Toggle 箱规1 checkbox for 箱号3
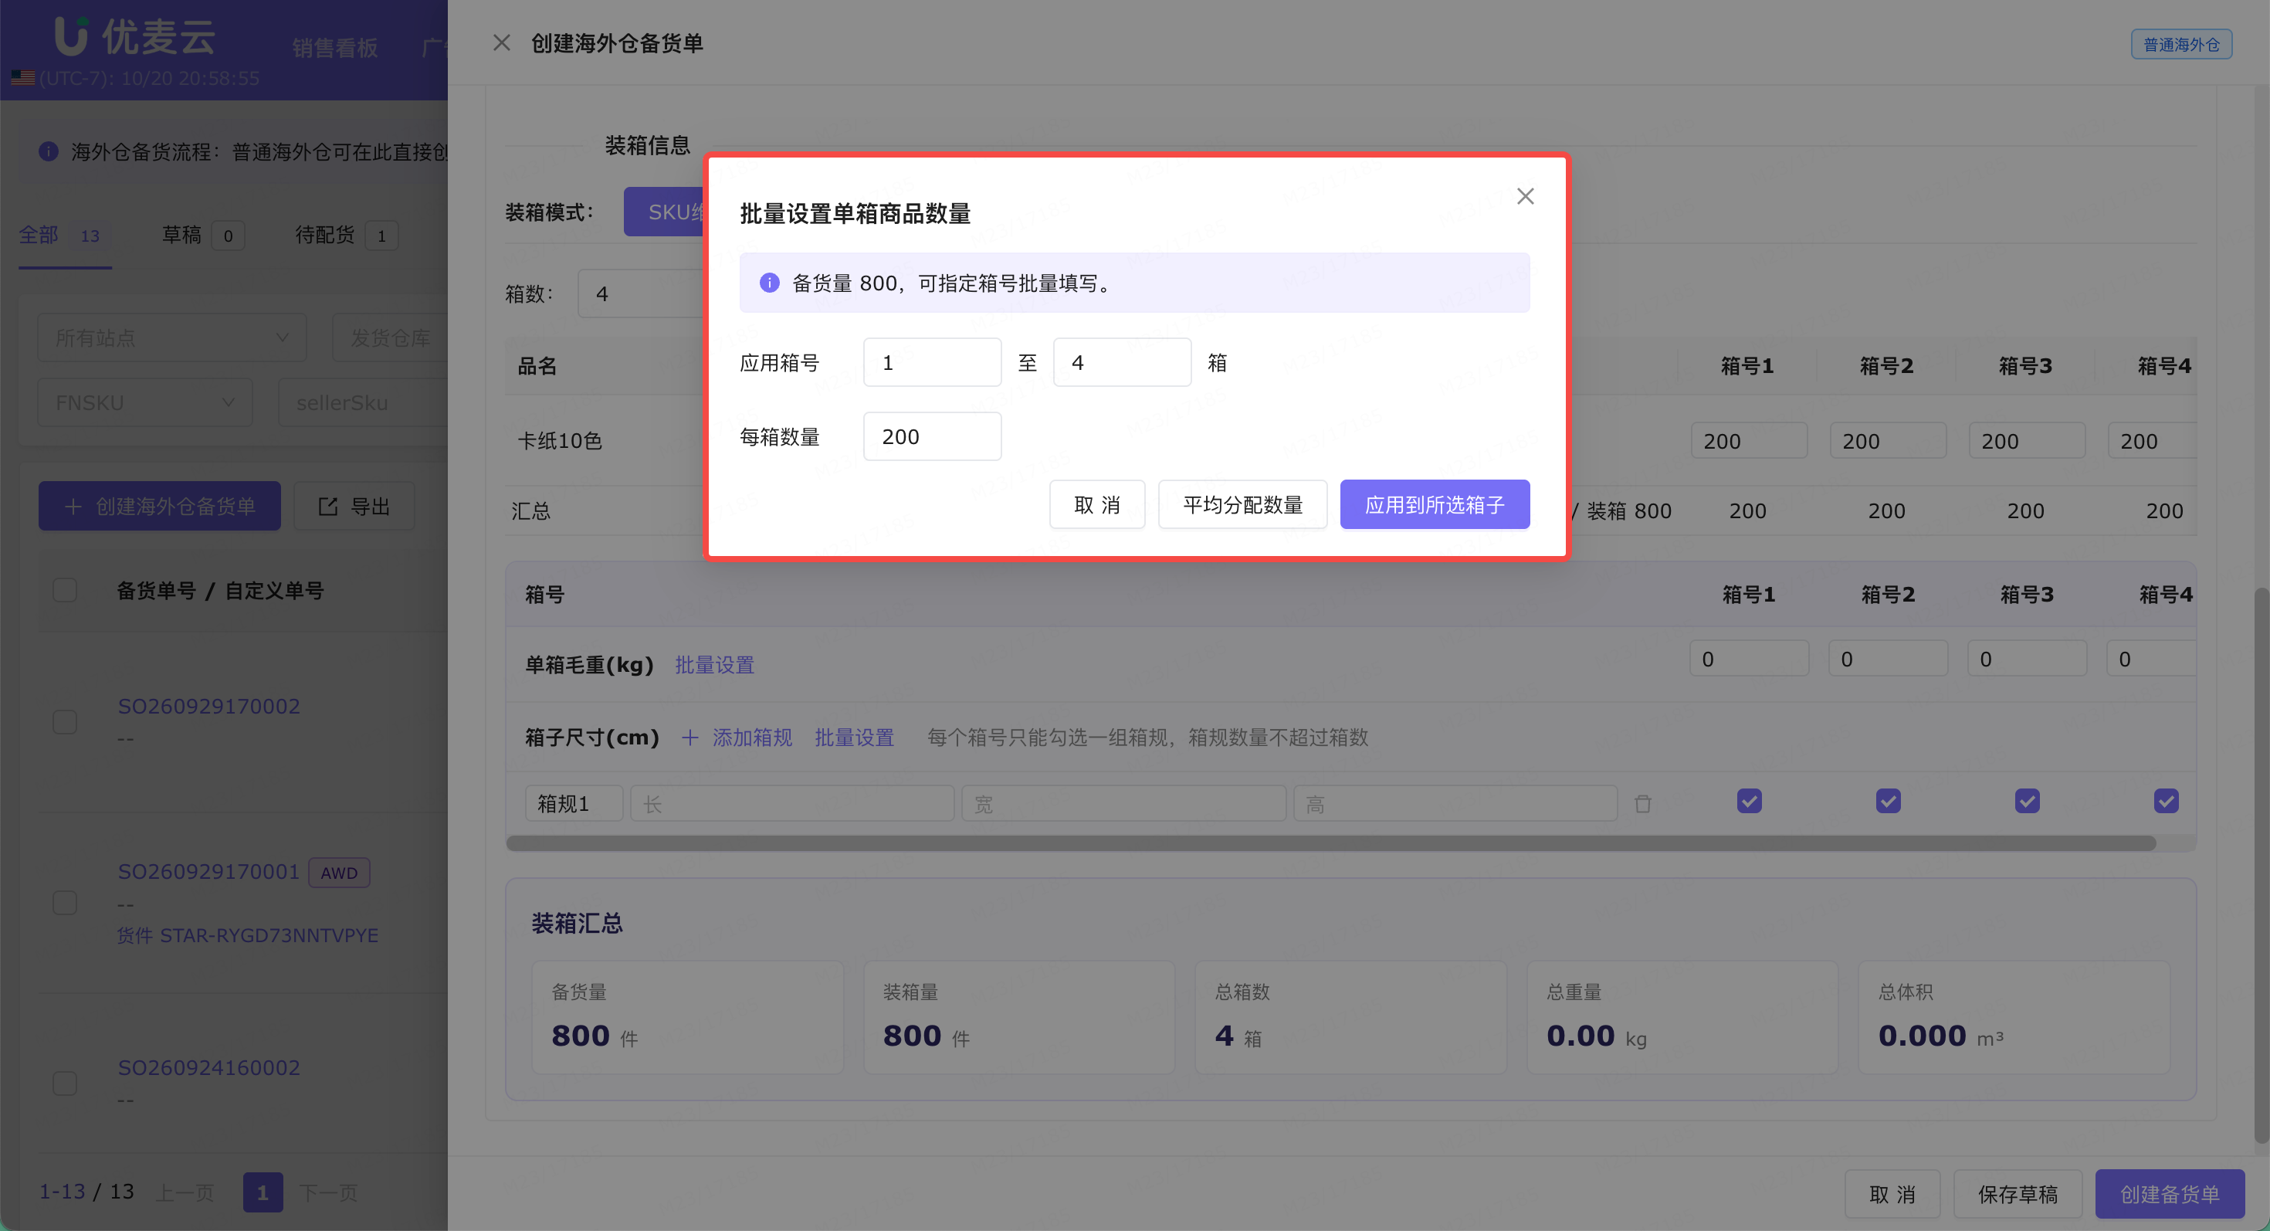The height and width of the screenshot is (1231, 2270). point(2028,801)
